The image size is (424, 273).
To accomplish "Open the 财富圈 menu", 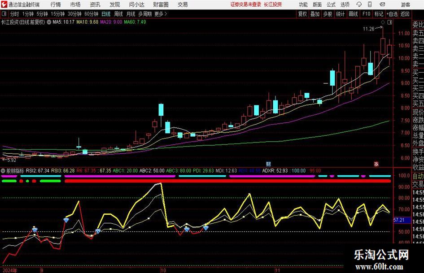I will [161, 4].
